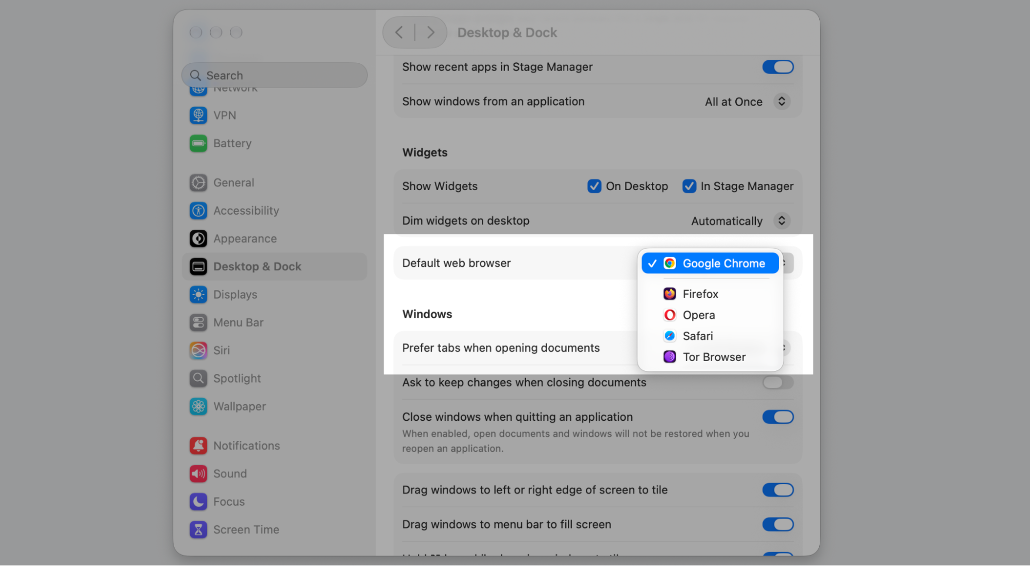Open the Menu Bar icon
Screen dimensions: 1030x566
(198, 322)
